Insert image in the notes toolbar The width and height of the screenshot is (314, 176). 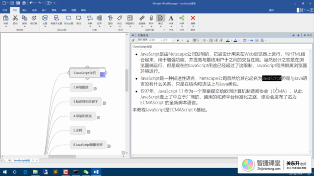tap(257, 40)
